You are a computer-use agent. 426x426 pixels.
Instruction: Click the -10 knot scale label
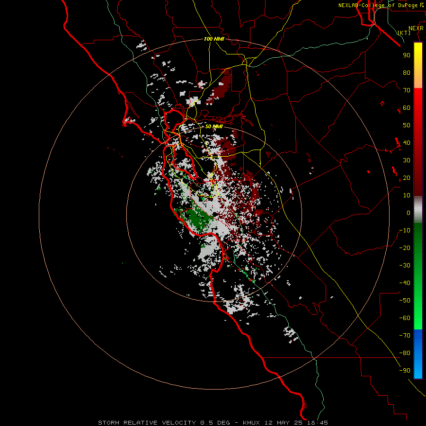point(405,231)
